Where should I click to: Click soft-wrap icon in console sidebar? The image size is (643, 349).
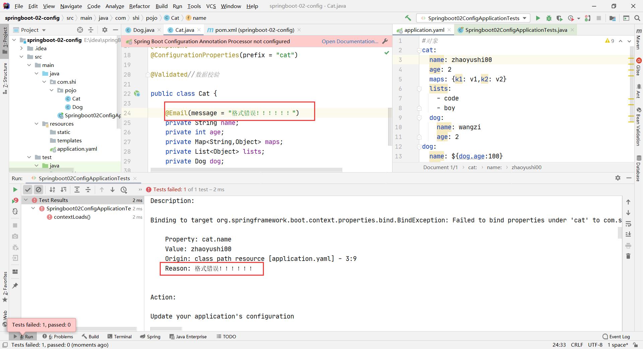coord(628,223)
